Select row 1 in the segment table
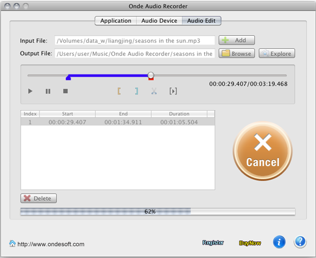The image size is (316, 258). 117,122
